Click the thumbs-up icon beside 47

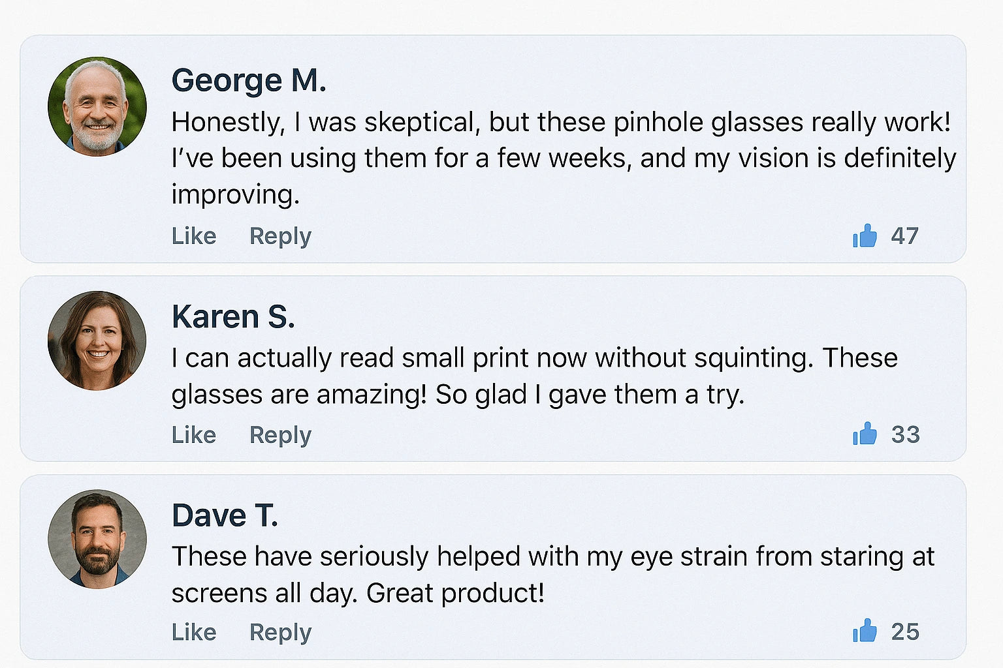coord(865,235)
